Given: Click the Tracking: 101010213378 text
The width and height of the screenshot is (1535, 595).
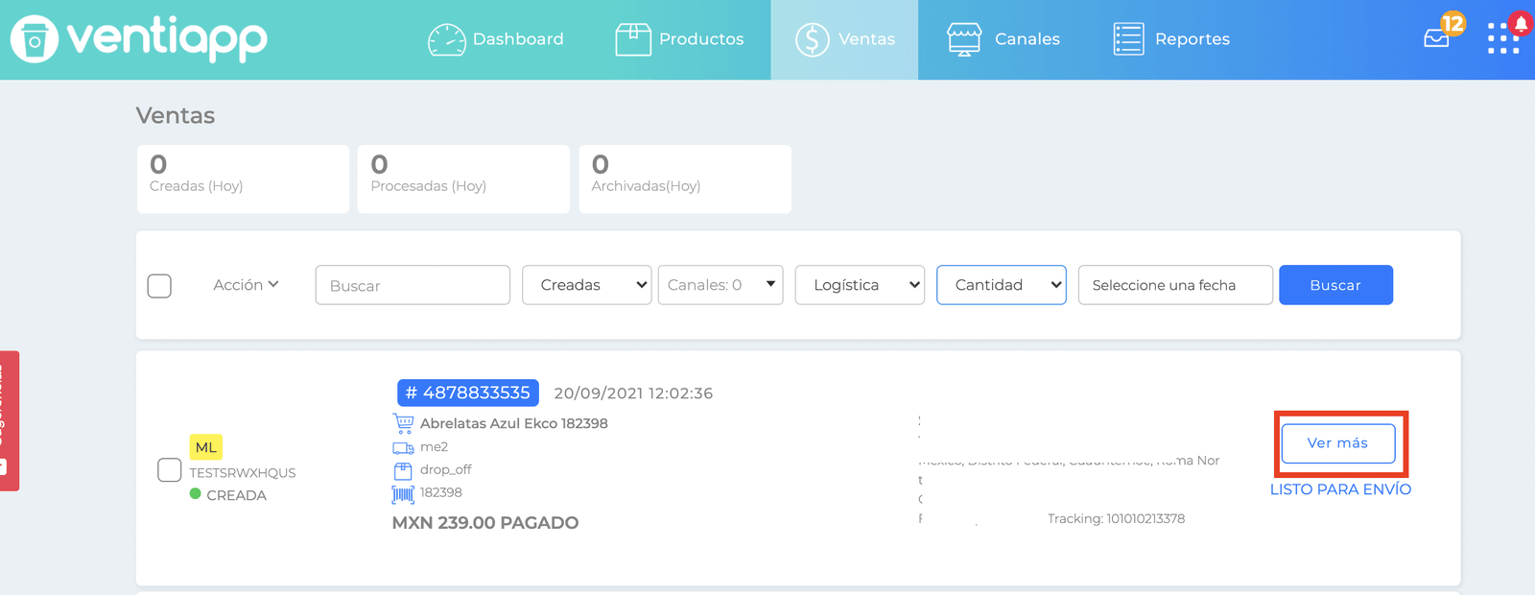Looking at the screenshot, I should tap(1116, 518).
